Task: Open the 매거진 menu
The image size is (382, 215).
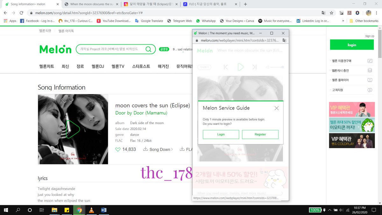Action: pyautogui.click(x=163, y=67)
